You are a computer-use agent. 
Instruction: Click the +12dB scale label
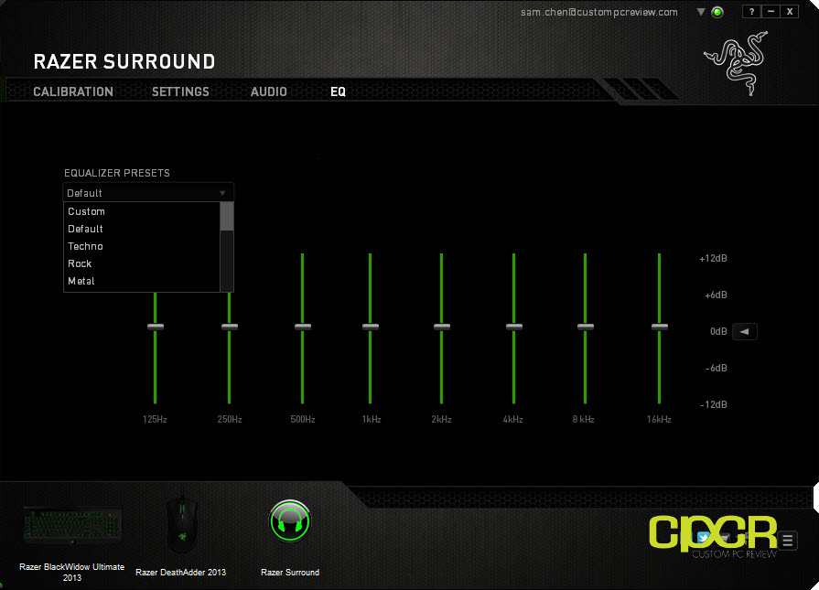[x=713, y=259]
